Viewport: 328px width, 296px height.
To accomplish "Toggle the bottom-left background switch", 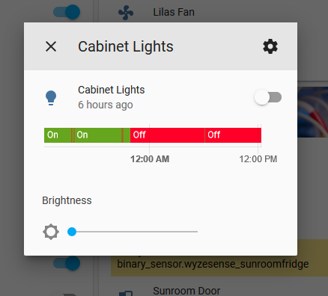I will point(67,263).
